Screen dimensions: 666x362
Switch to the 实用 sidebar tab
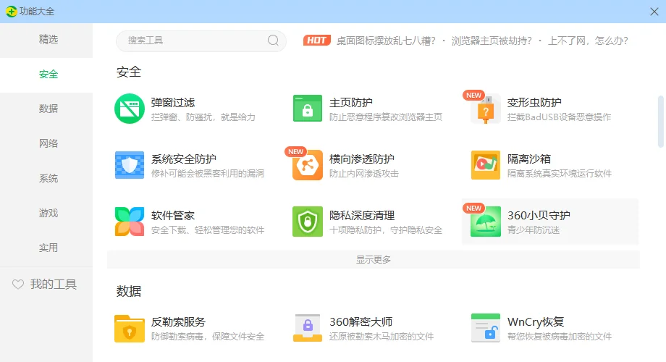(46, 248)
